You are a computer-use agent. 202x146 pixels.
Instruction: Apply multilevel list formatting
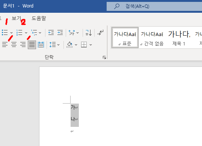click(34, 33)
